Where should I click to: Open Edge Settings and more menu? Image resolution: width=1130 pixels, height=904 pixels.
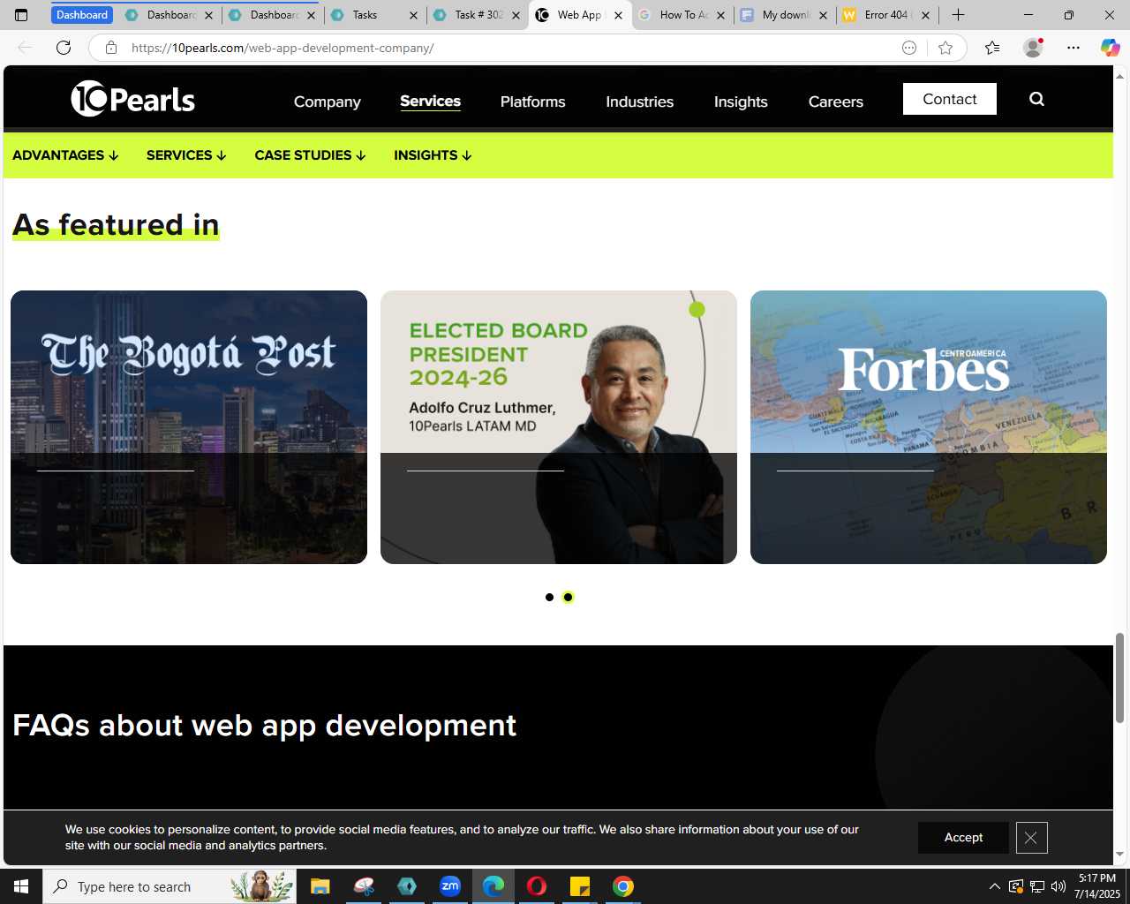pyautogui.click(x=1073, y=48)
